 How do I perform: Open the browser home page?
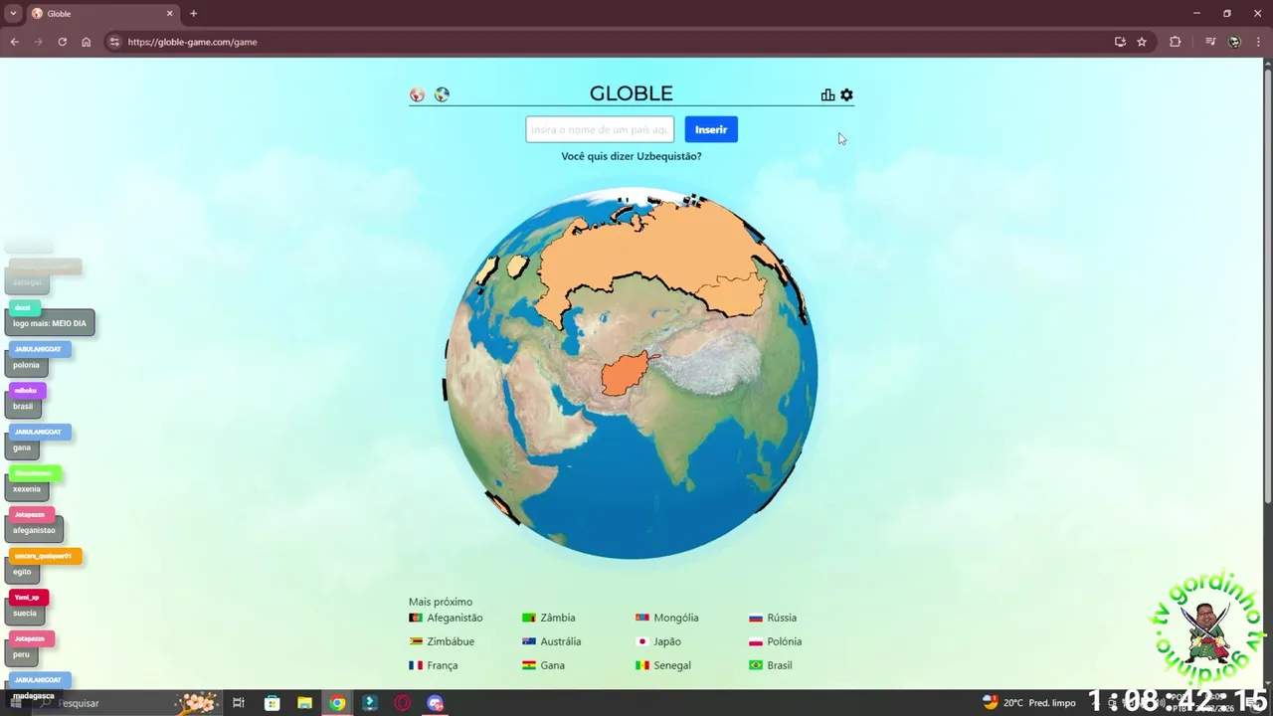[x=87, y=42]
